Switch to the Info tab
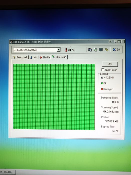The image size is (131, 175). pos(34,57)
